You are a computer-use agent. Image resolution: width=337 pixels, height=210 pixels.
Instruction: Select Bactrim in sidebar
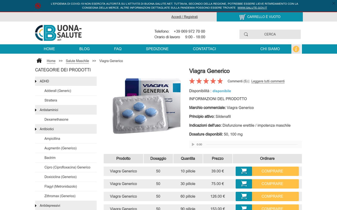[50, 158]
